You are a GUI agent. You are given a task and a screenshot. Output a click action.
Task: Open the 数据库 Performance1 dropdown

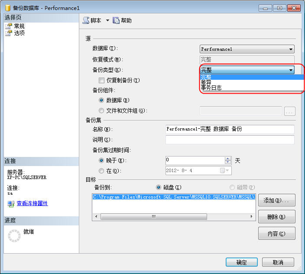point(247,49)
